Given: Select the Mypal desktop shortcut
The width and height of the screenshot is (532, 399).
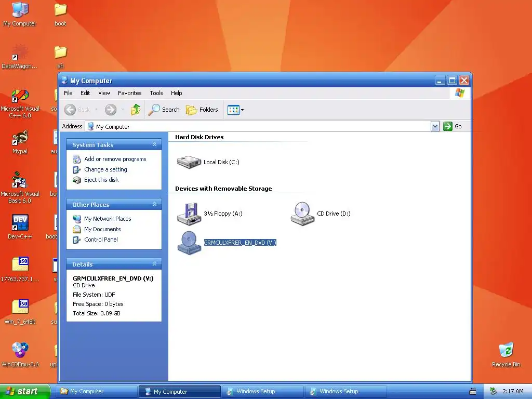Looking at the screenshot, I should 20,142.
